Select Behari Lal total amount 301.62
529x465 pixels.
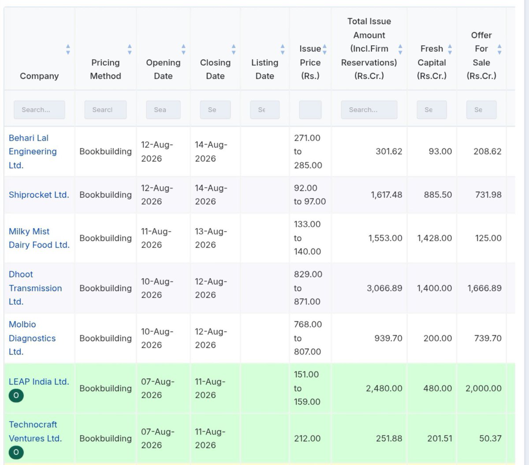pos(389,151)
